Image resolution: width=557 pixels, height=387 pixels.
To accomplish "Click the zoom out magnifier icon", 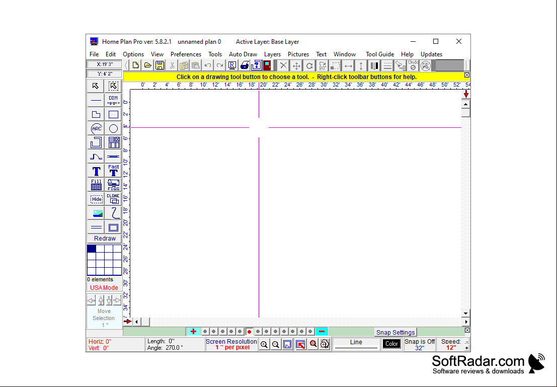I will [276, 344].
